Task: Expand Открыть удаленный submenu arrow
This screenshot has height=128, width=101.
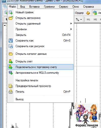Action: tap(71, 24)
